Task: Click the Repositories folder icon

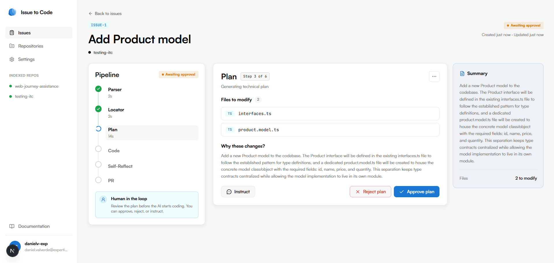Action: (x=12, y=46)
